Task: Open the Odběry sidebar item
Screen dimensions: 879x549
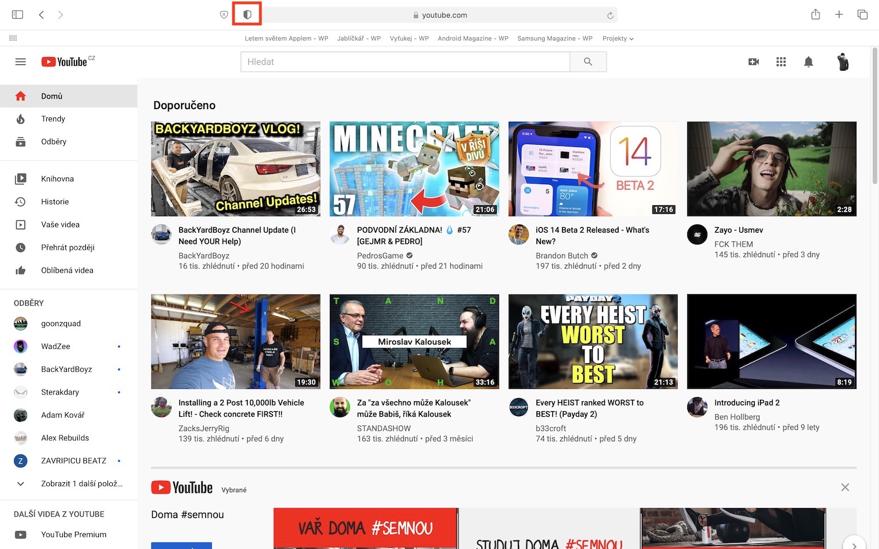Action: point(69,142)
